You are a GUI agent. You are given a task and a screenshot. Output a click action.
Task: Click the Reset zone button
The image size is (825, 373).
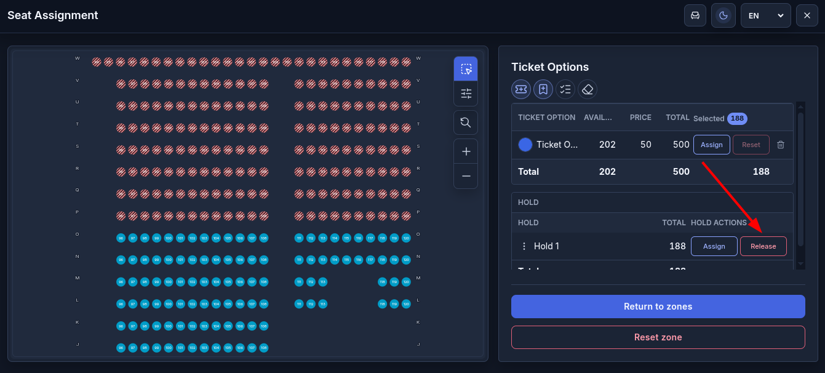658,337
